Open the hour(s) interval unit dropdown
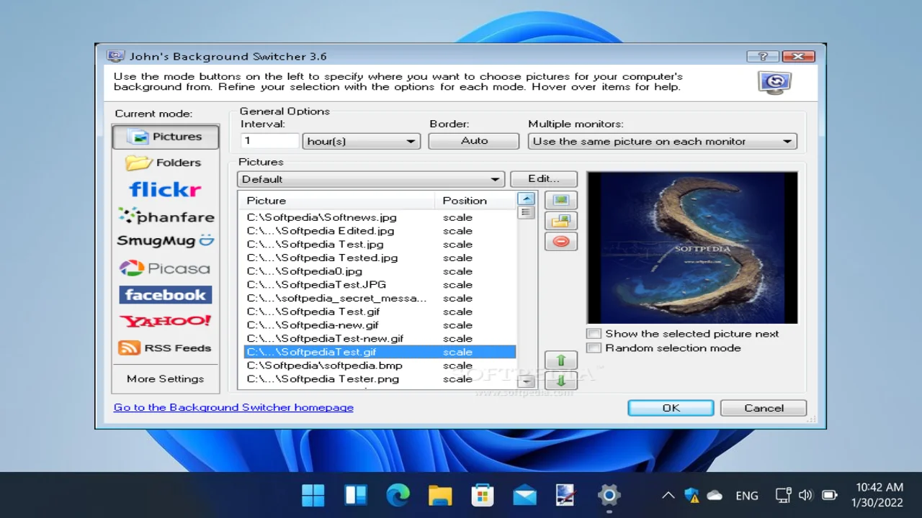The width and height of the screenshot is (922, 518). click(362, 141)
